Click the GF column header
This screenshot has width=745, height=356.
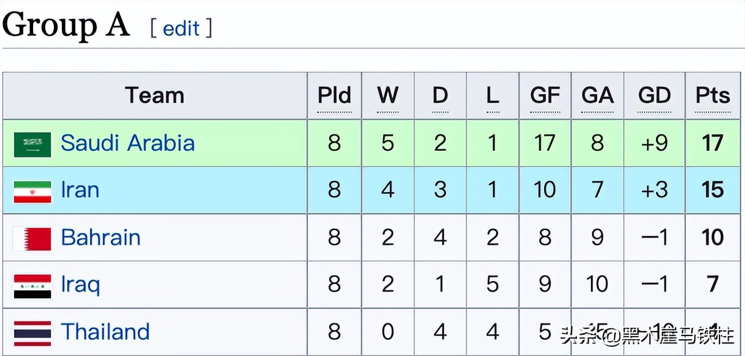tap(545, 96)
